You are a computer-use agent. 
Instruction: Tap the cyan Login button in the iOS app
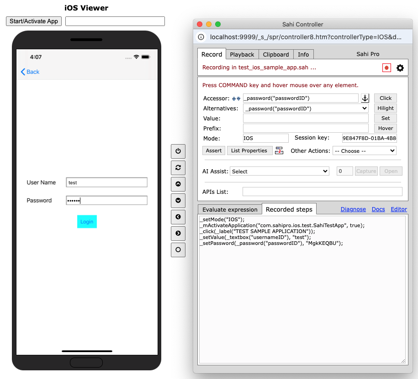pyautogui.click(x=87, y=222)
